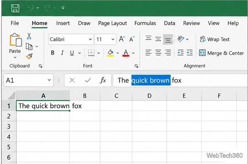
Task: Click the Undo arrow icon
Action: (x=30, y=8)
